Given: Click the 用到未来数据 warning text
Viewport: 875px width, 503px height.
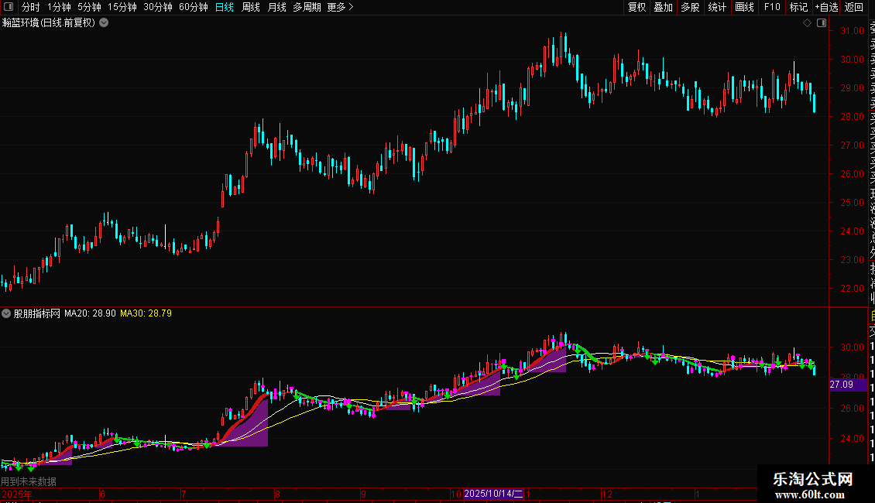Looking at the screenshot, I should click(29, 481).
